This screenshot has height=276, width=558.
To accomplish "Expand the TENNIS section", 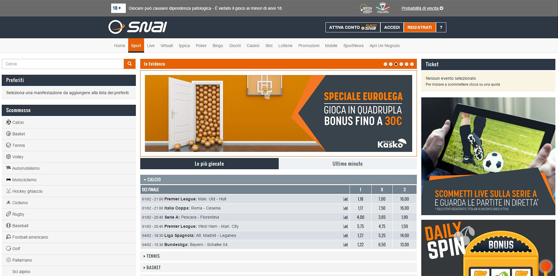I will click(x=279, y=256).
